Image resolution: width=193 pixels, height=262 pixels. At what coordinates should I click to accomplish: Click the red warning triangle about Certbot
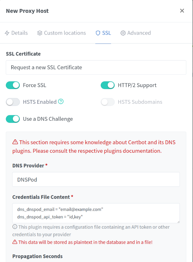(15, 142)
